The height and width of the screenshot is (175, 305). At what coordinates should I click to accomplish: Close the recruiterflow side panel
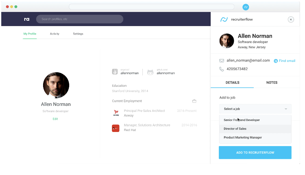coord(291,19)
